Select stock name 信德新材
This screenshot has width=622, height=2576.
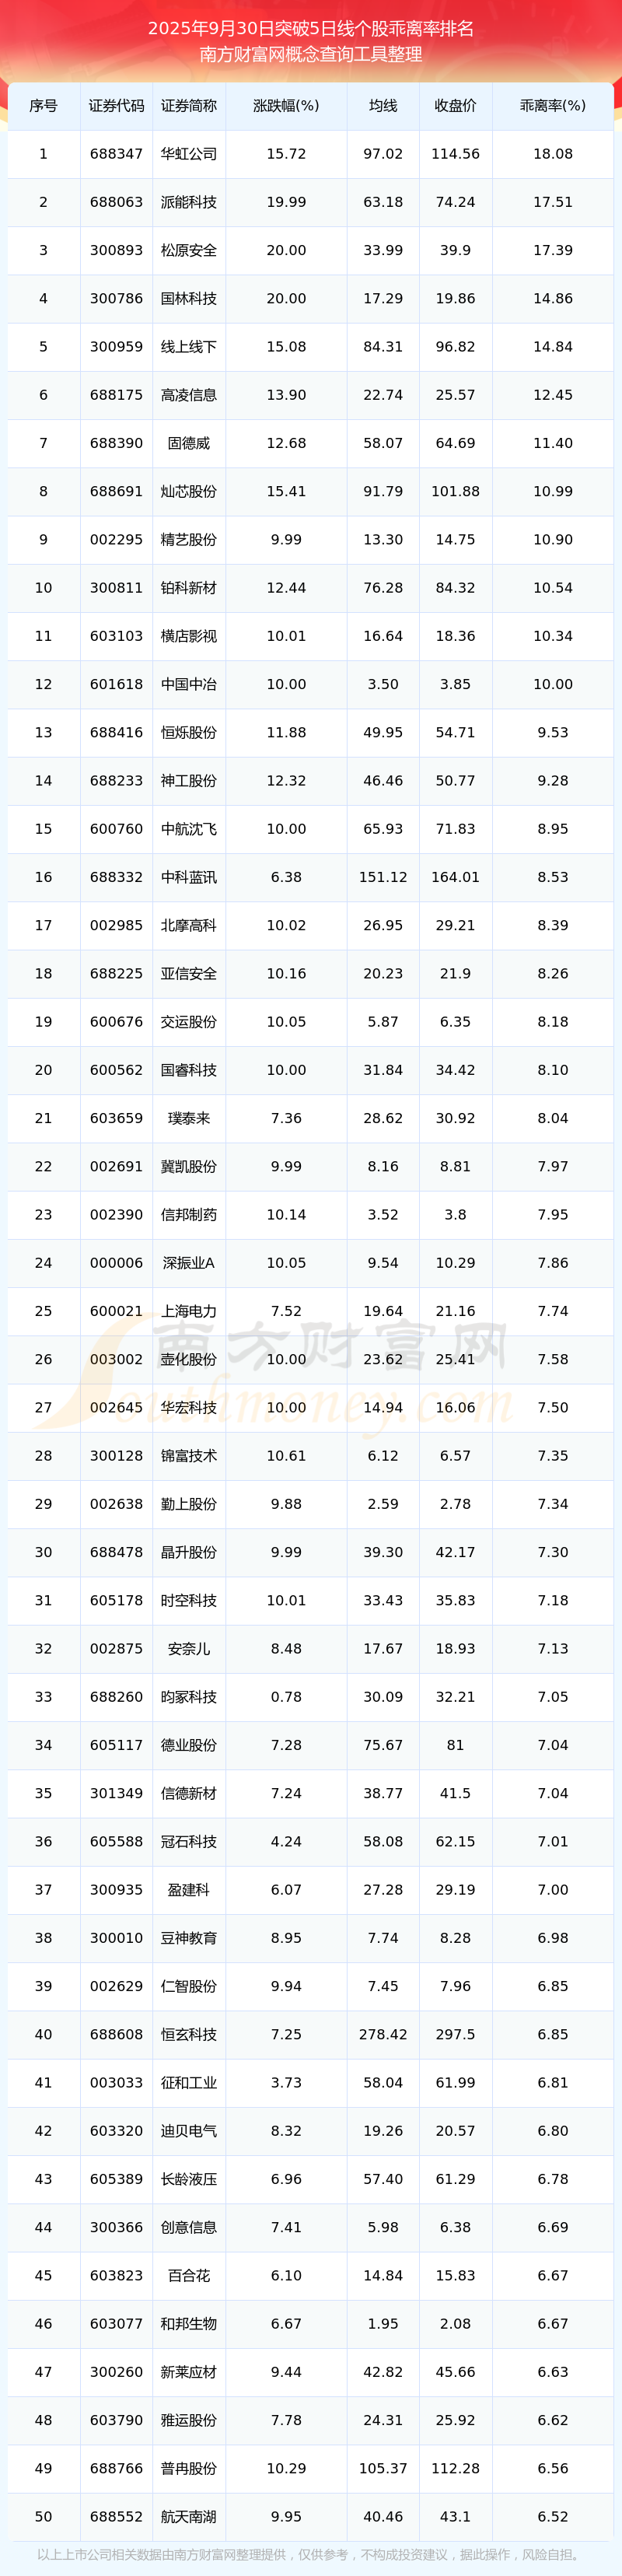pos(189,1794)
